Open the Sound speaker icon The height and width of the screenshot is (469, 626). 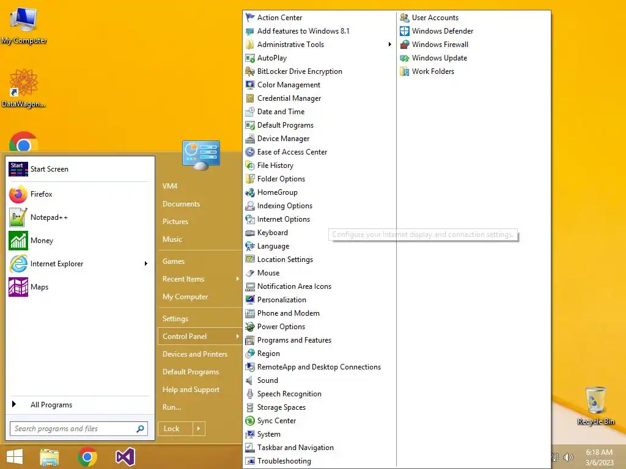click(250, 380)
